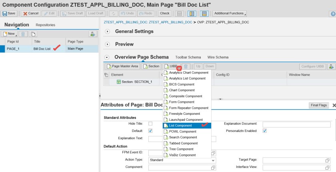Image resolution: width=336 pixels, height=172 pixels.
Task: Click the Redo toolbar button
Action: pos(146,14)
